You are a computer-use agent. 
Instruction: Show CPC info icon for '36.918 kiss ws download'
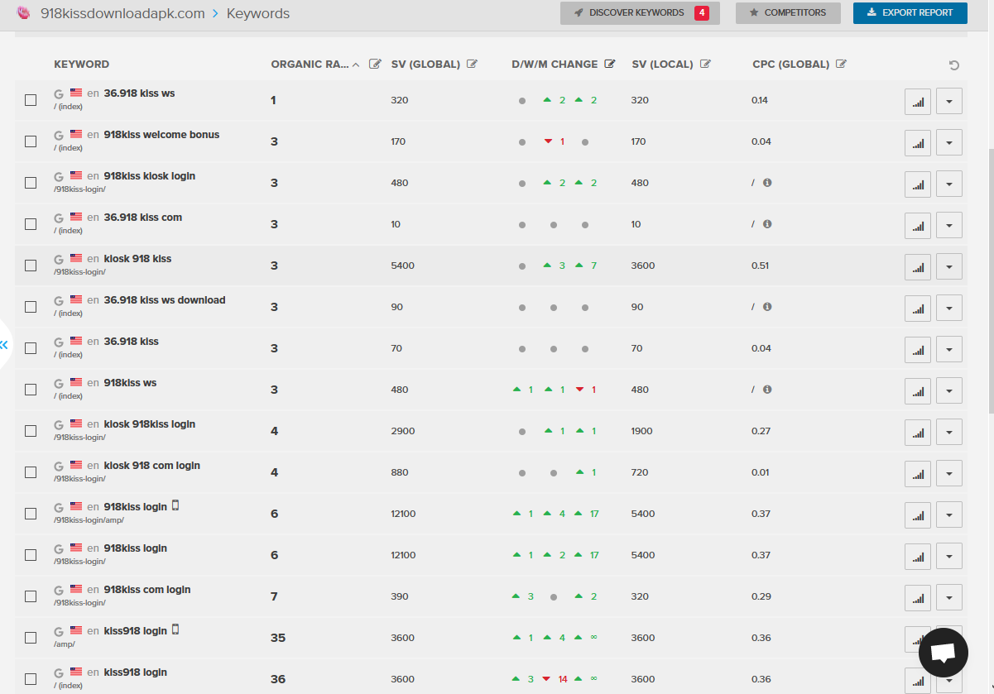tap(767, 306)
